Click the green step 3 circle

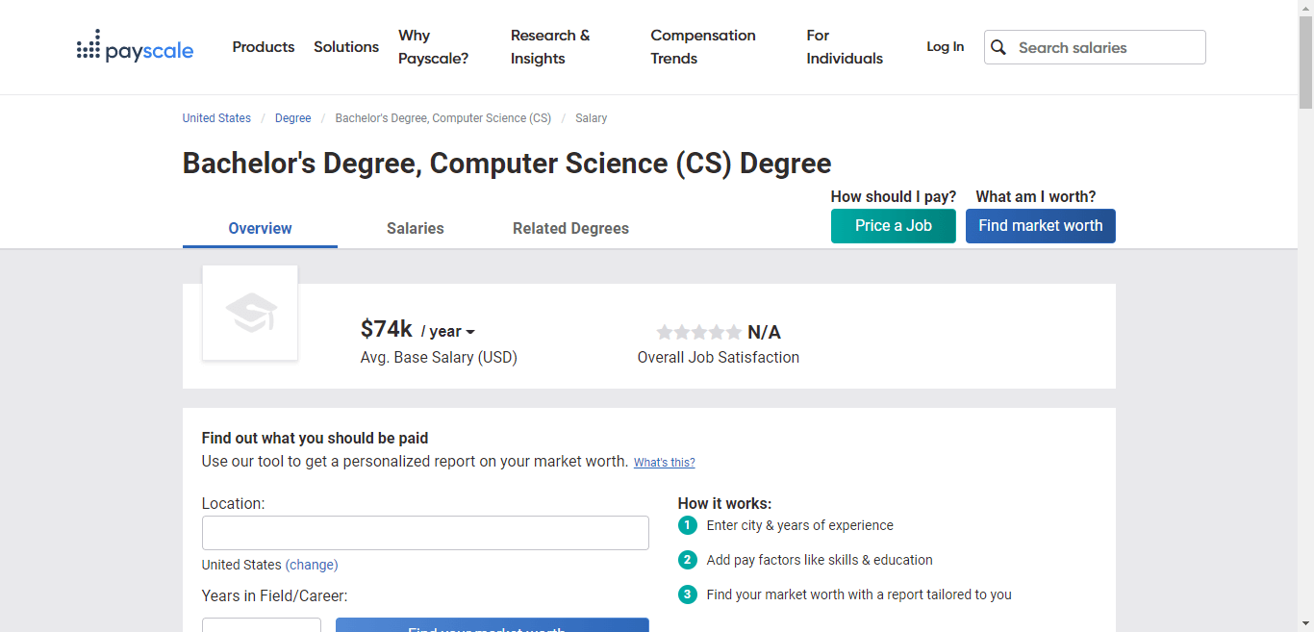click(x=688, y=594)
